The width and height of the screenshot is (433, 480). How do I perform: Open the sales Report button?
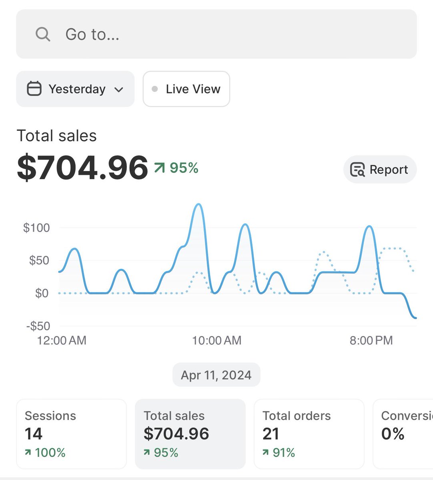pos(380,170)
